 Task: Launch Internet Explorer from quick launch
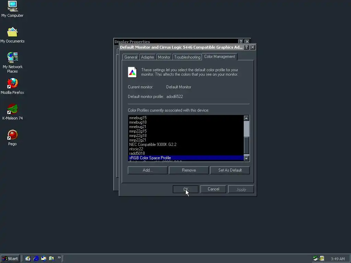[x=36, y=259]
